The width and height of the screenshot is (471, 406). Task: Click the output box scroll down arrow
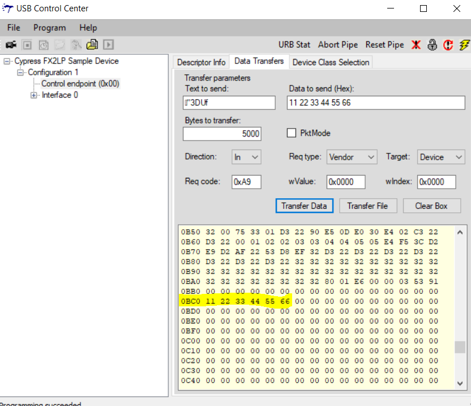tap(460, 382)
